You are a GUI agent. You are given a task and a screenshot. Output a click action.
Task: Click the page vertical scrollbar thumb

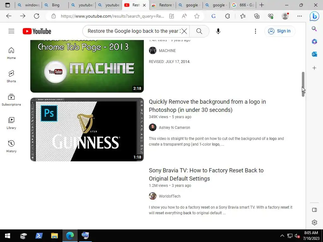click(x=303, y=84)
